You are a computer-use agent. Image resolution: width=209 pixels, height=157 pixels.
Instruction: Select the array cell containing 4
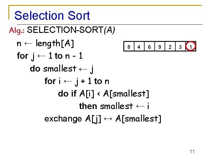[x=139, y=47]
